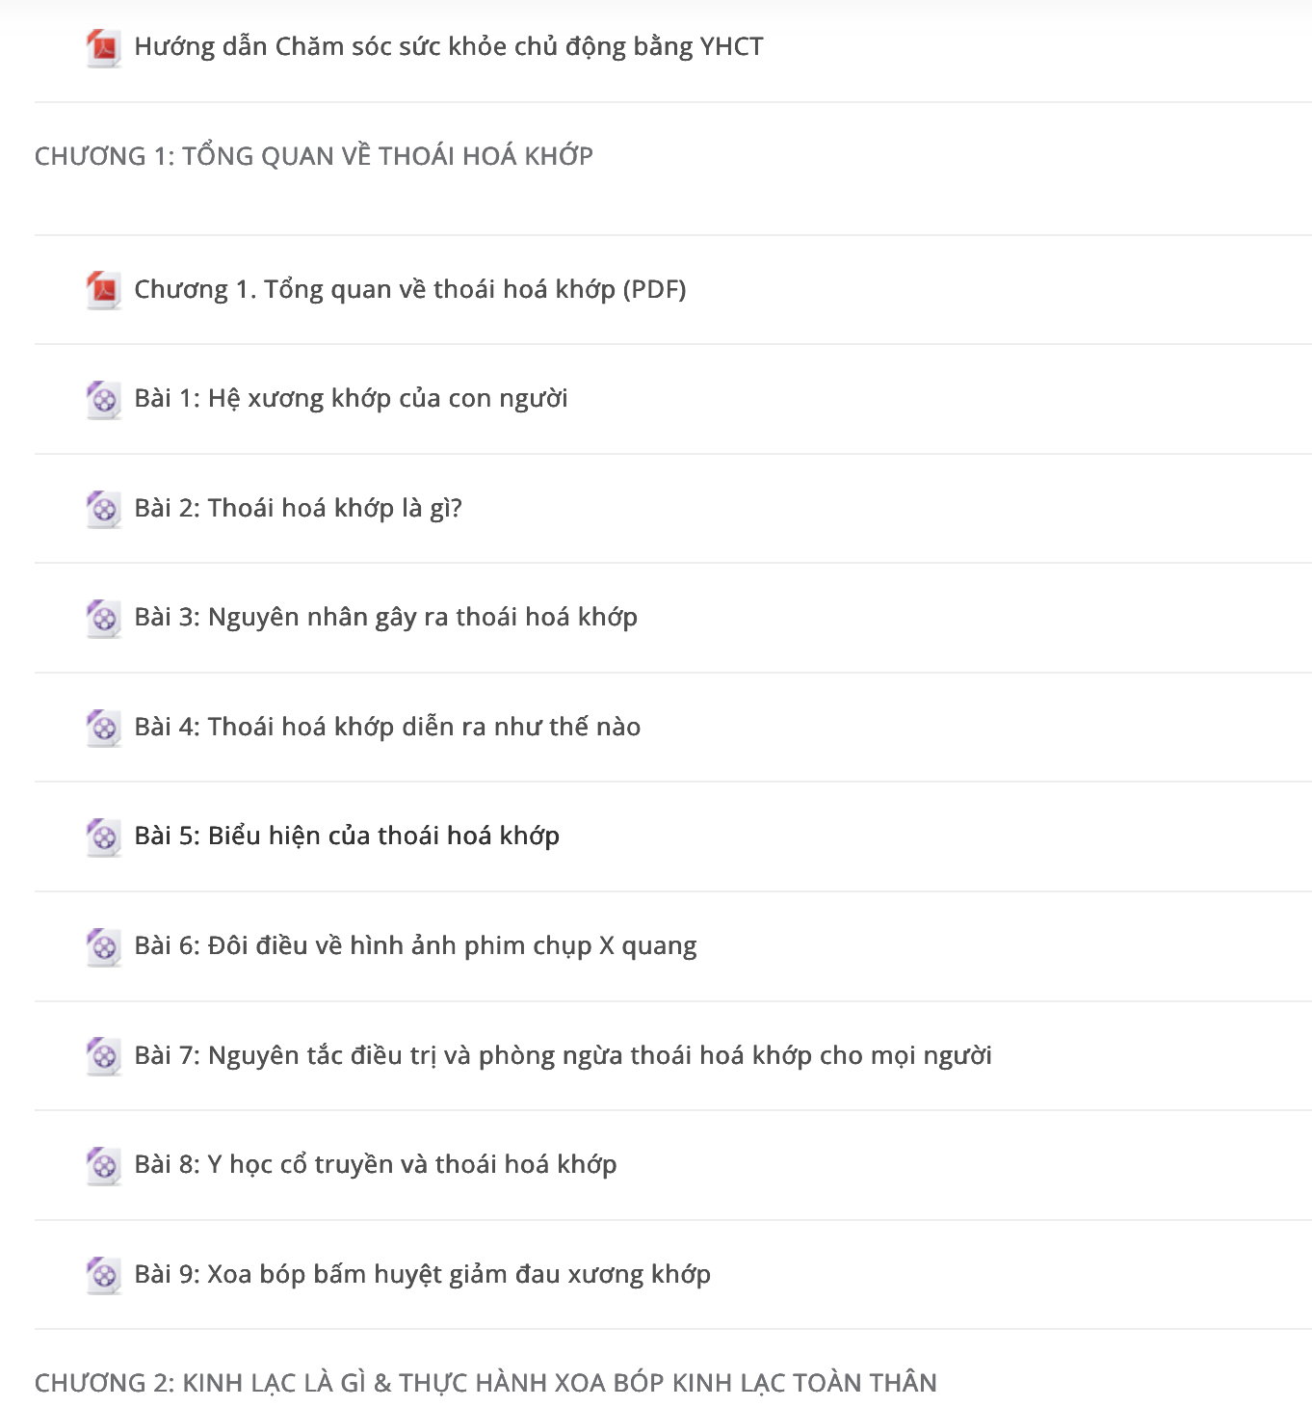Click video icon for Bài 6 X quang
Viewport: 1312px width, 1407px height.
(103, 946)
